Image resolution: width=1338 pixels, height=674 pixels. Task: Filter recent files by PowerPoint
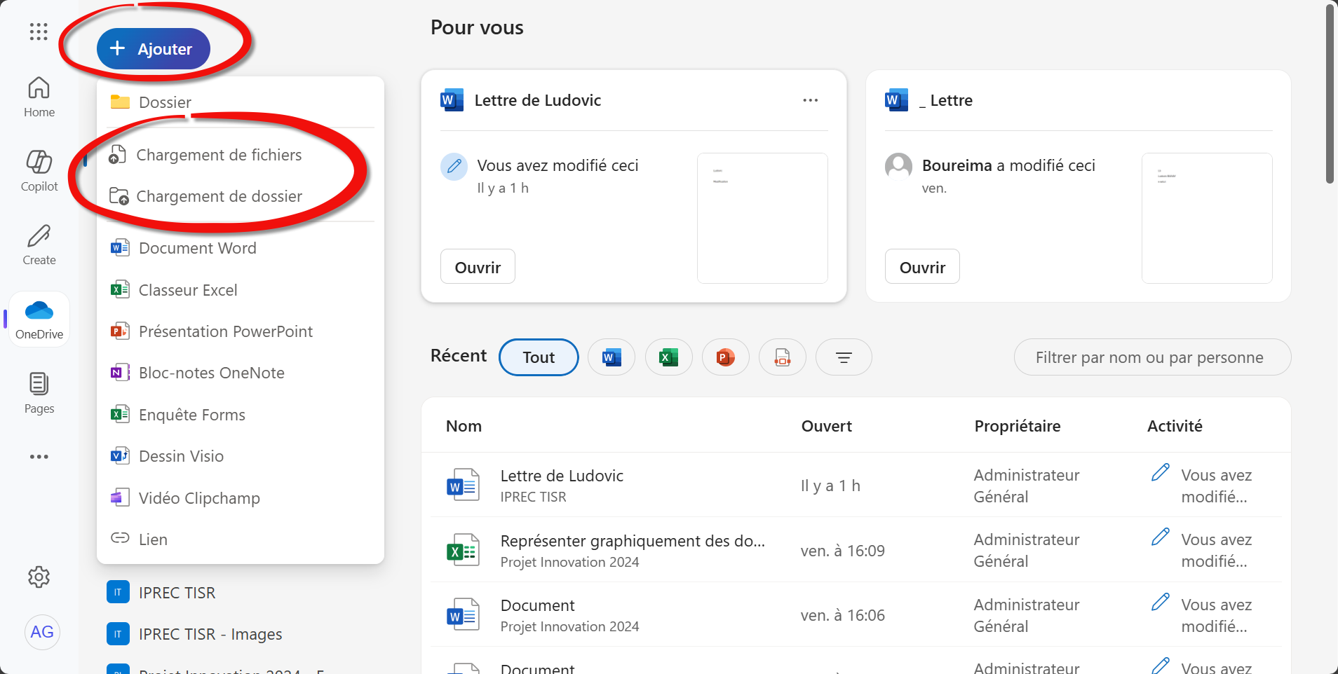pyautogui.click(x=725, y=357)
